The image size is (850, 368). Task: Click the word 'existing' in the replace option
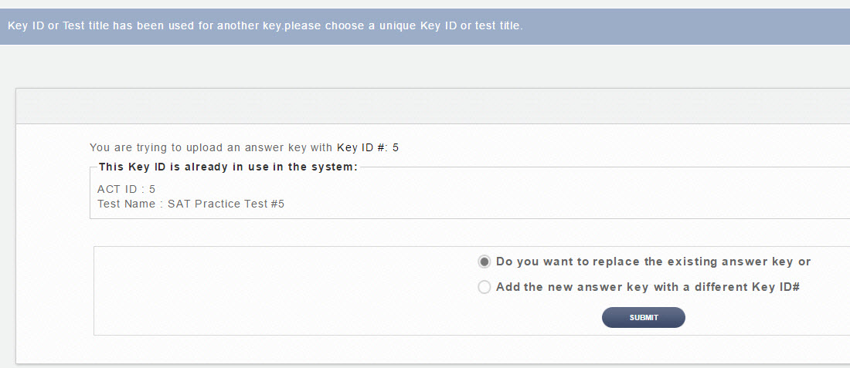656,262
